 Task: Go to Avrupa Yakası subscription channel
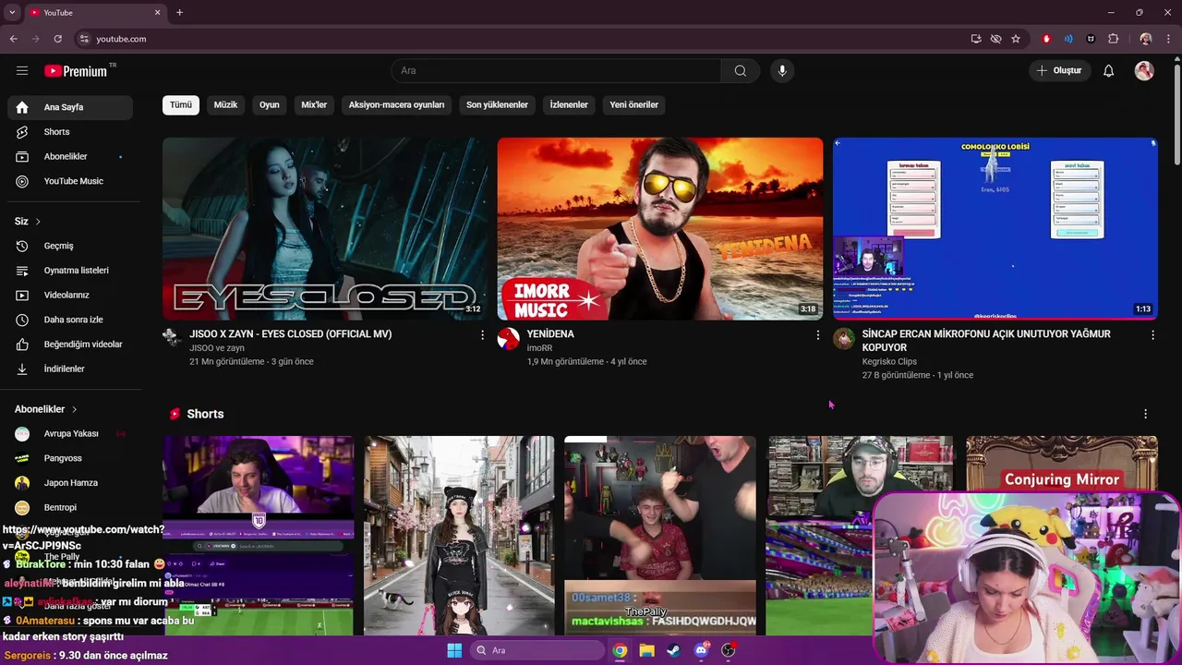point(70,434)
